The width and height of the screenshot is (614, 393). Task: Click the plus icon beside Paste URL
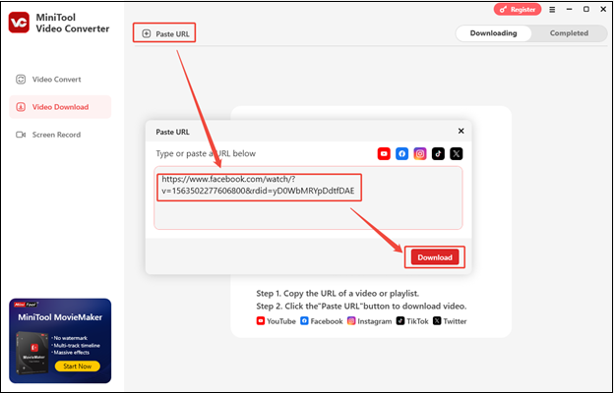pyautogui.click(x=146, y=33)
